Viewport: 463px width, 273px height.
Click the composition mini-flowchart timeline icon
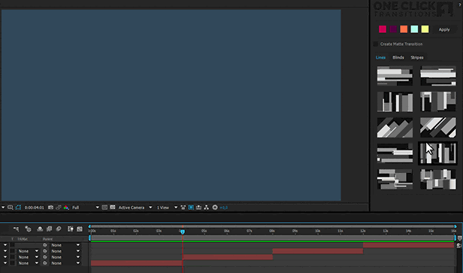click(17, 229)
